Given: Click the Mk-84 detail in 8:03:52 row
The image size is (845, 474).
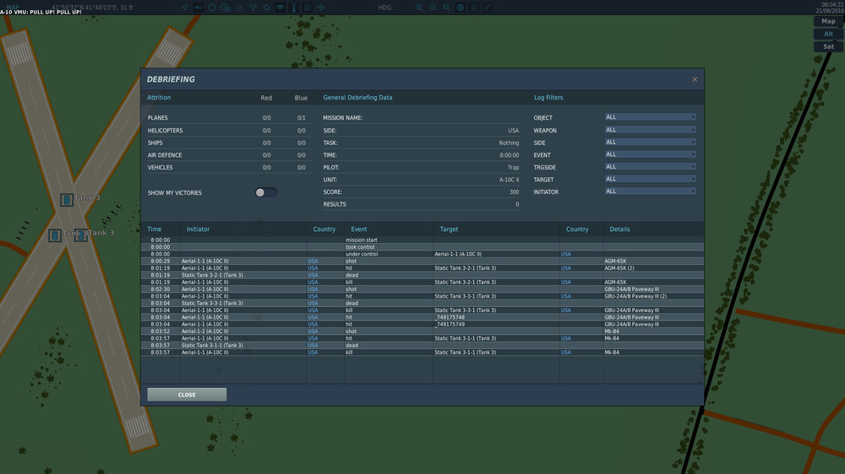Looking at the screenshot, I should tap(612, 331).
